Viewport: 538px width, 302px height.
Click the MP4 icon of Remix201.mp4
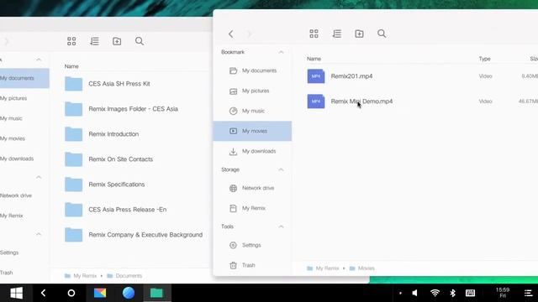(316, 76)
